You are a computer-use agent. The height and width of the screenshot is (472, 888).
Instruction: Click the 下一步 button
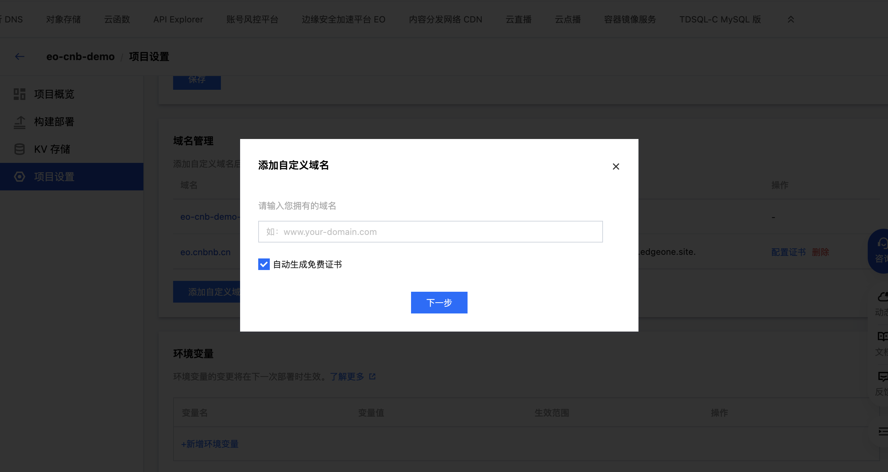[x=439, y=303]
